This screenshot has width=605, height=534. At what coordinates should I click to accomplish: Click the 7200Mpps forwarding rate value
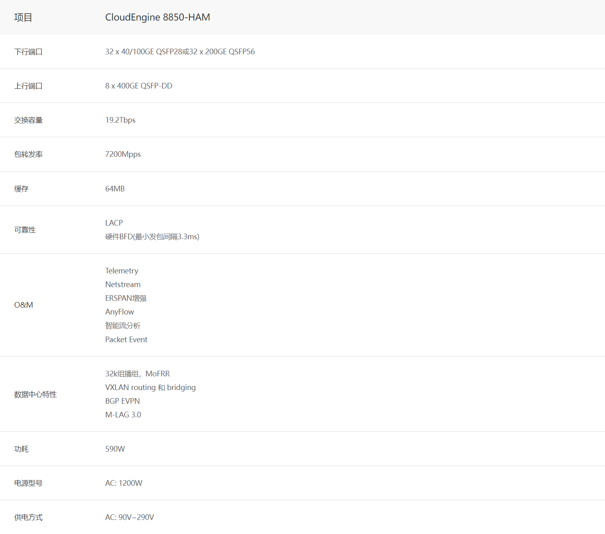[123, 154]
